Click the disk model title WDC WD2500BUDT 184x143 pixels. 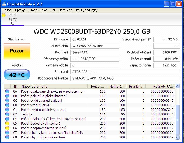(x=92, y=32)
